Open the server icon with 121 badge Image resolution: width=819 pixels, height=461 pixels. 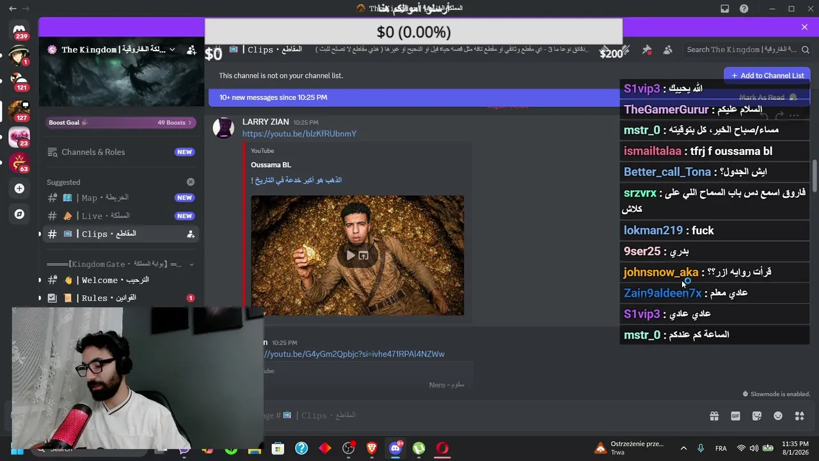(x=19, y=81)
